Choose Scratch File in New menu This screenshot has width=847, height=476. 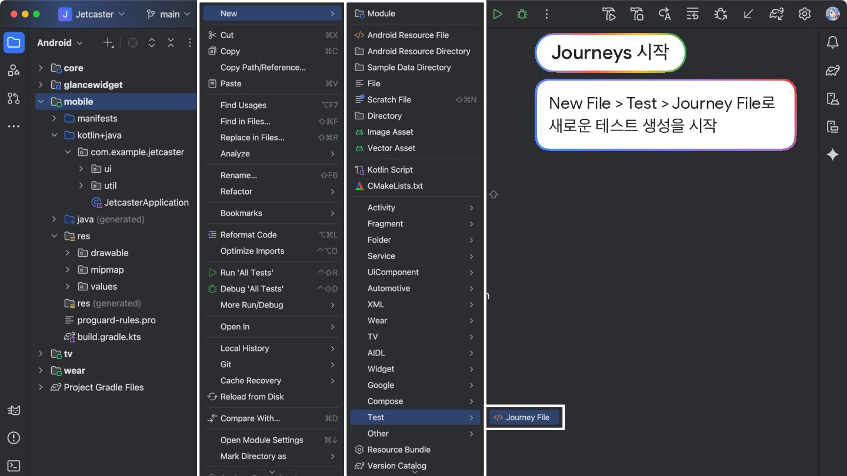[415, 100]
